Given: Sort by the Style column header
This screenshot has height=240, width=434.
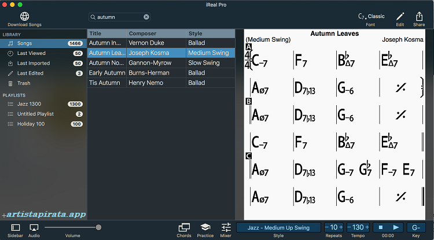Looking at the screenshot, I should click(211, 34).
